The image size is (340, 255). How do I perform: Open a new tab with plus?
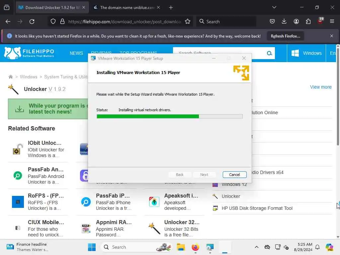(171, 8)
